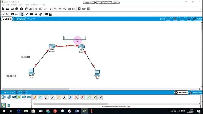Image resolution: width=203 pixels, height=114 pixels.
Task: Choose the Serial DCE cable with clock
Action: 76,98
